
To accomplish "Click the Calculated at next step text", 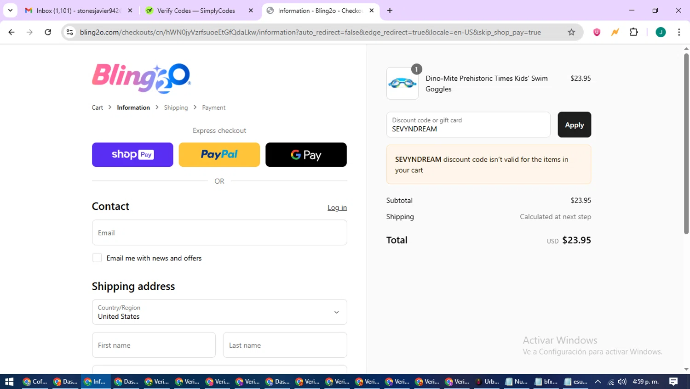I will [555, 217].
